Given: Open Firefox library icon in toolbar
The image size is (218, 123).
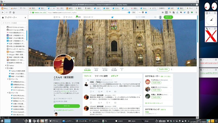Looking at the screenshot, I should click(163, 12).
